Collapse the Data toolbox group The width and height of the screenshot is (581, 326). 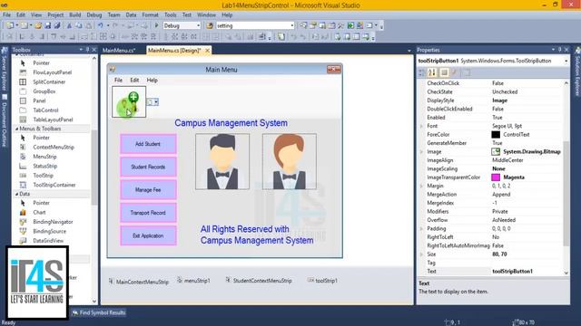(x=16, y=194)
